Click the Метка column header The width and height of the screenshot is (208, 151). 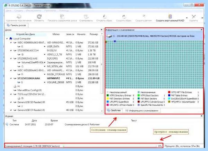[x=56, y=34]
